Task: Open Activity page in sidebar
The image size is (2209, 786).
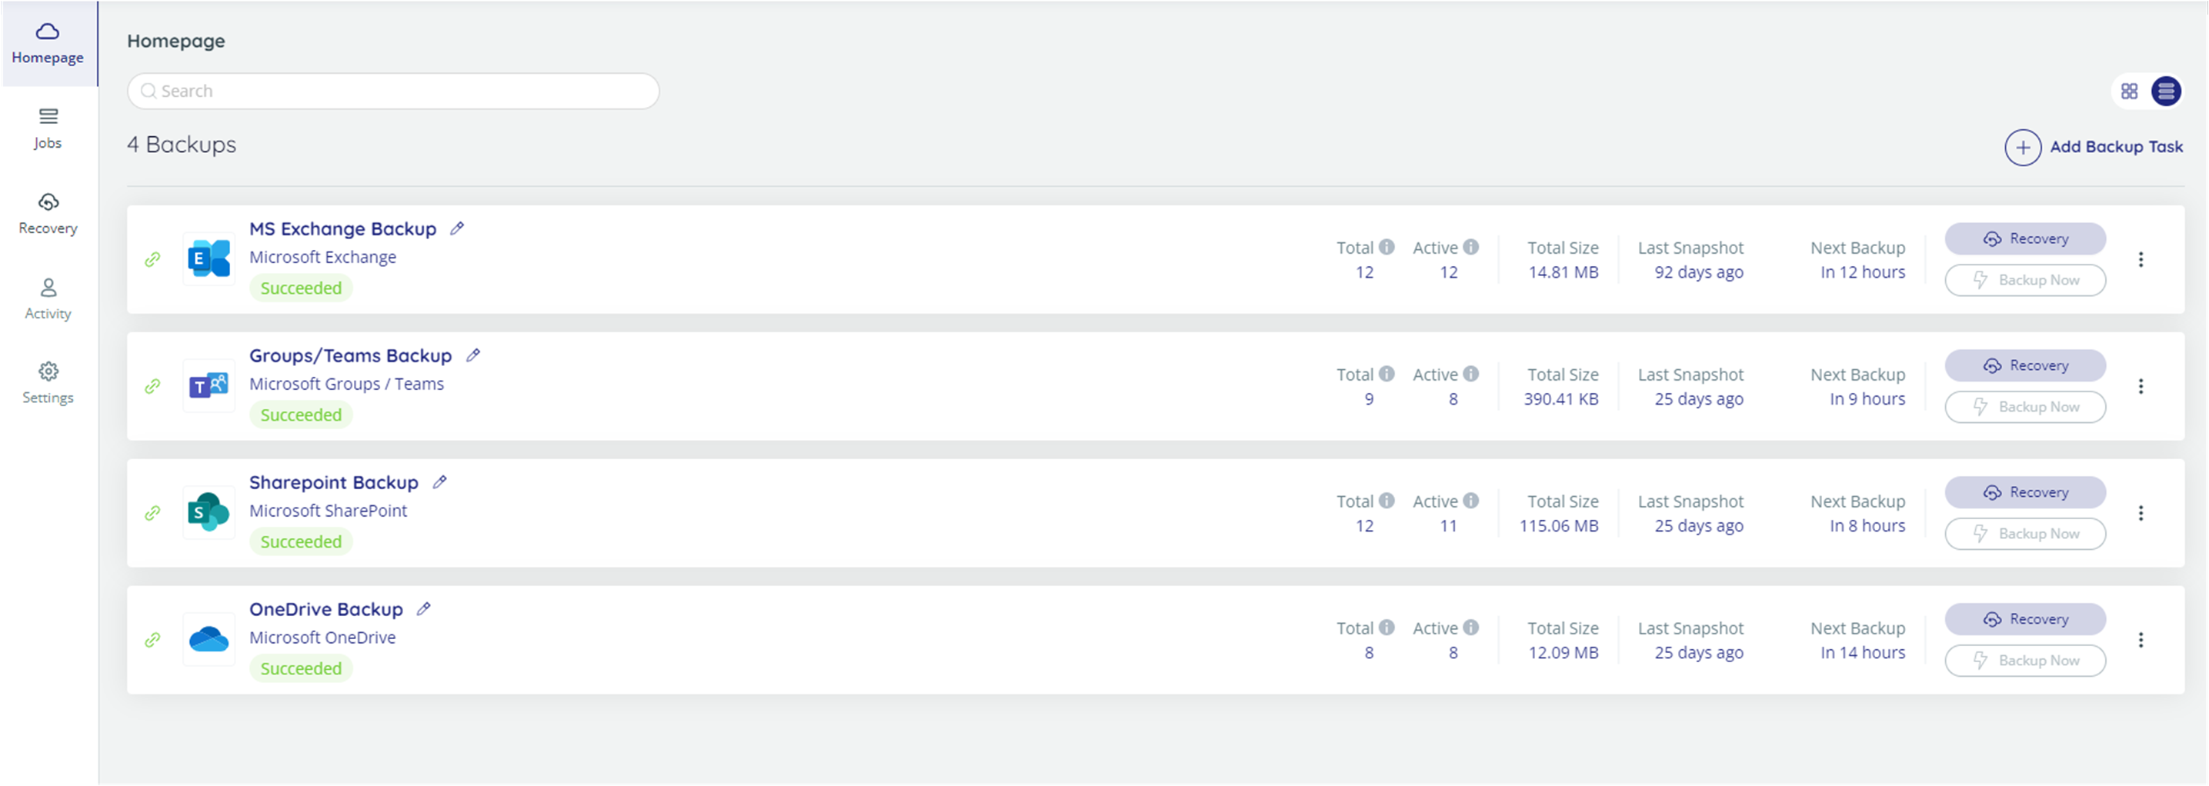Action: coord(48,298)
